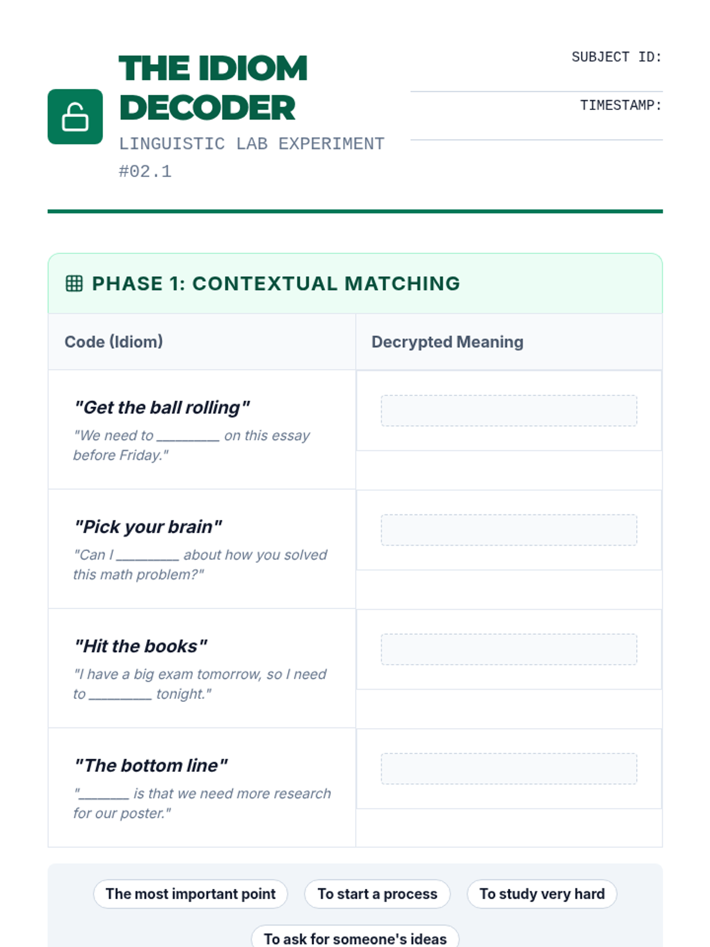This screenshot has height=947, width=710.
Task: Pick the "To start a process" chip
Action: pos(377,894)
